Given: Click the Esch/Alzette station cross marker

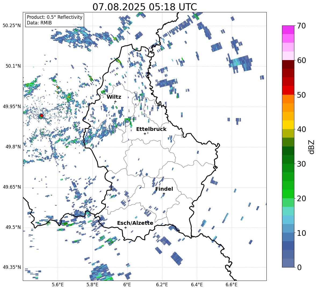Looking at the screenshot, I should [125, 227].
